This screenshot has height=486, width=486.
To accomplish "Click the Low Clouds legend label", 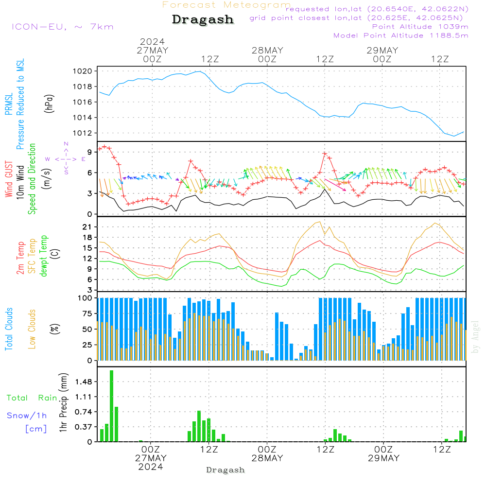I will click(x=32, y=329).
